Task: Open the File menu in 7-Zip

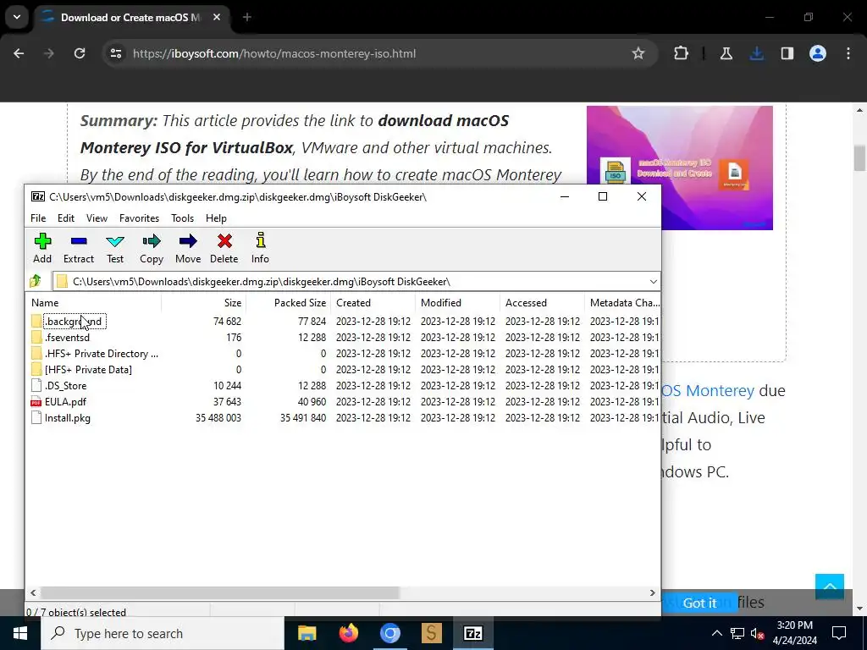Action: pos(38,218)
